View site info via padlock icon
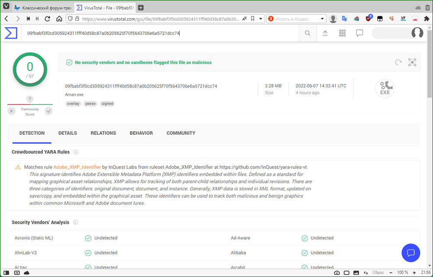This screenshot has height=277, width=433. pos(77,19)
